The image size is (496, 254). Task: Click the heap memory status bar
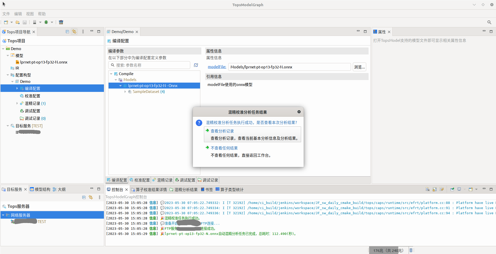coord(388,250)
